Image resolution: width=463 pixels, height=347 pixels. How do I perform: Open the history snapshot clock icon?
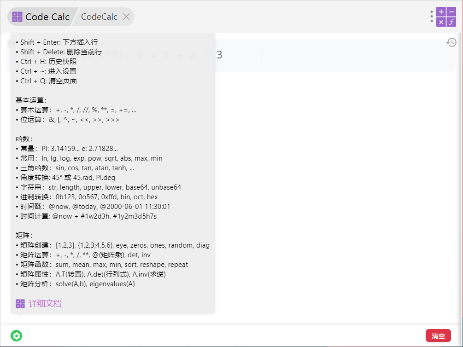451,42
